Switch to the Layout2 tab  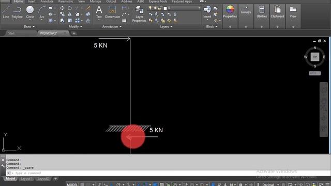(x=43, y=179)
